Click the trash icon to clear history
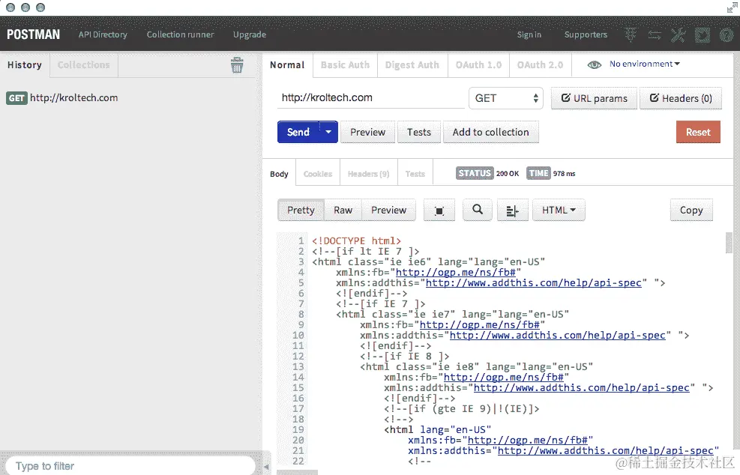This screenshot has width=740, height=475. tap(237, 65)
